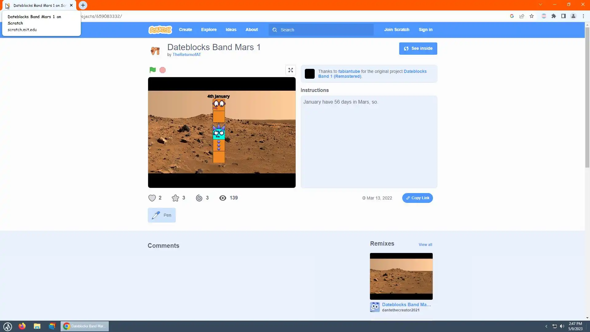Open Chrome's three-dot menu
This screenshot has height=332, width=590.
tap(583, 16)
